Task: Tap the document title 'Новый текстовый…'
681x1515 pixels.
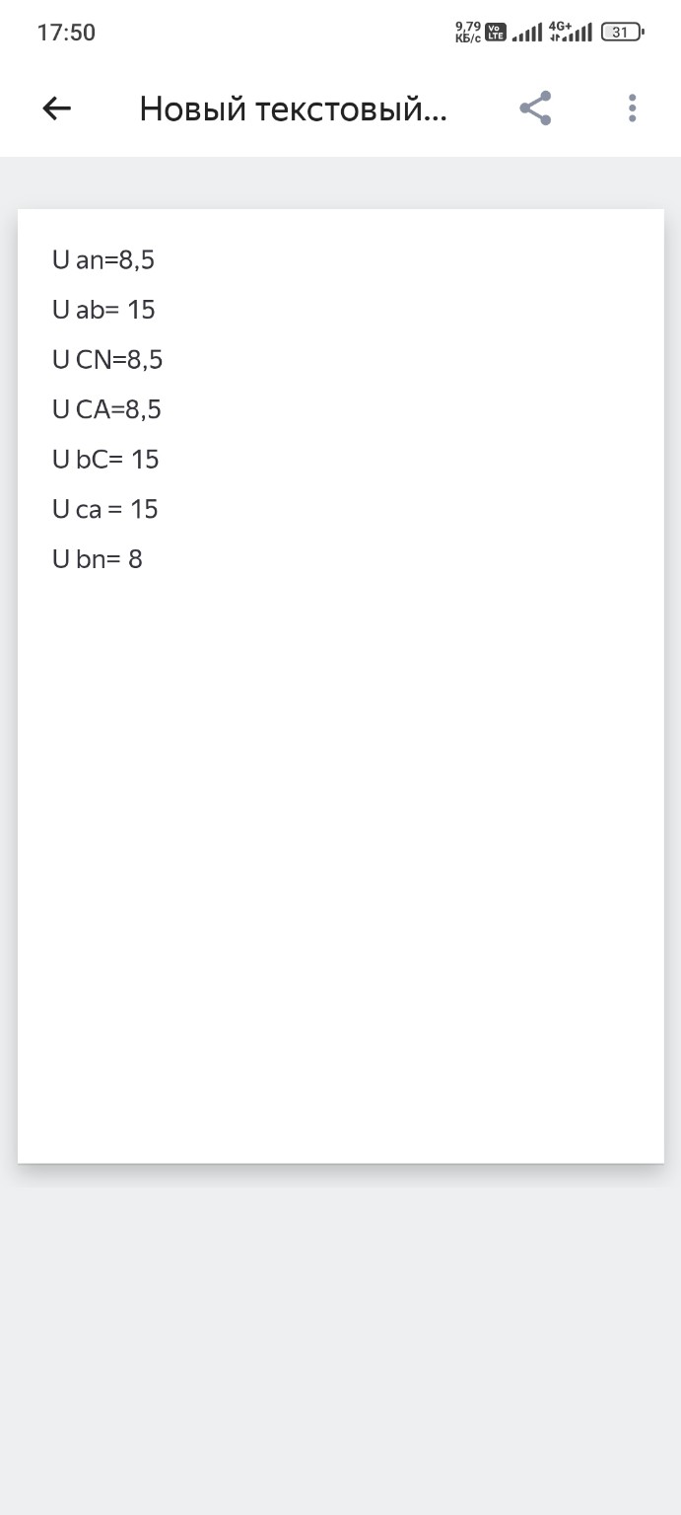Action: tap(294, 108)
